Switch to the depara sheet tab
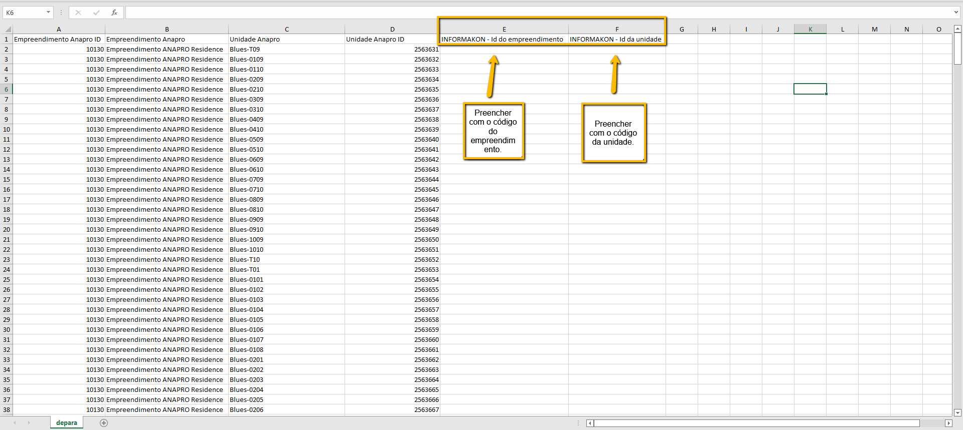 pyautogui.click(x=66, y=423)
